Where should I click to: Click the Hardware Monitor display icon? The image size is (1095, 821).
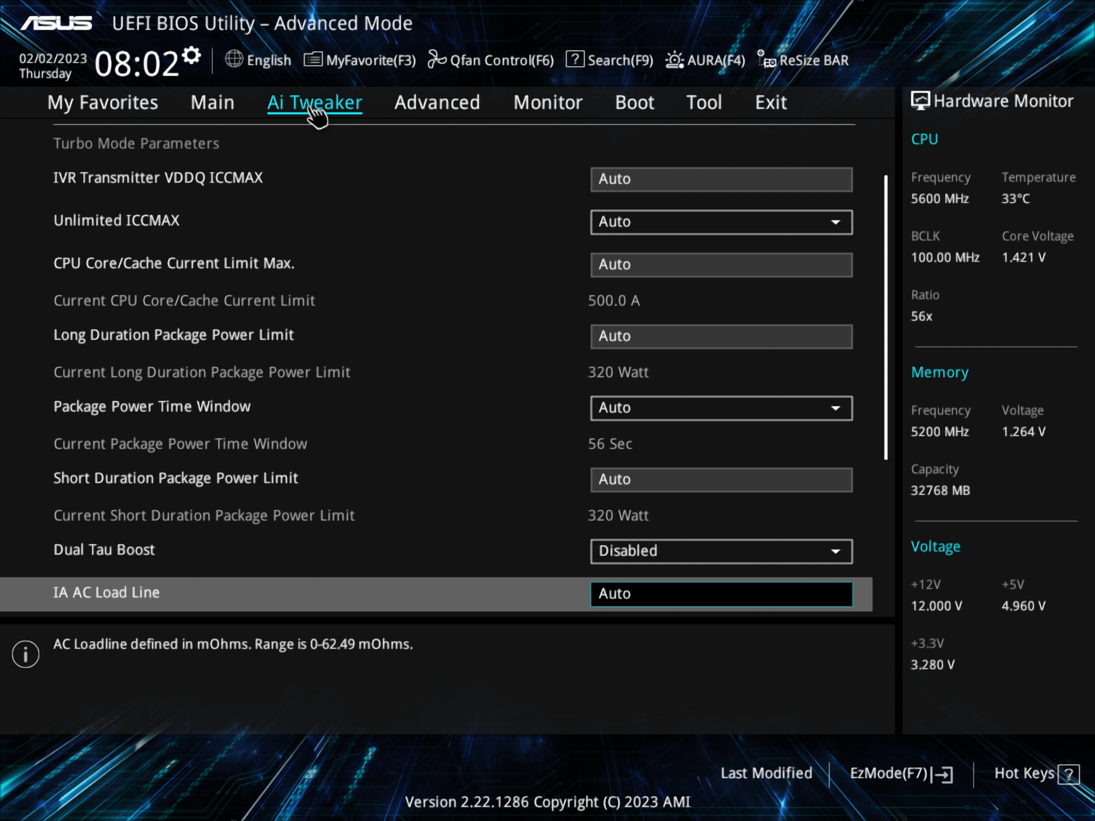pos(920,101)
